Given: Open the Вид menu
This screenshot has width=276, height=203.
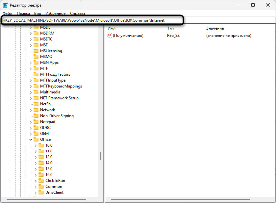Looking at the screenshot, I should click(x=38, y=13).
